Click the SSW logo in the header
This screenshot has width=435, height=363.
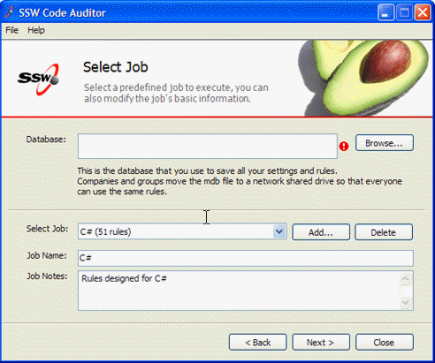click(38, 79)
